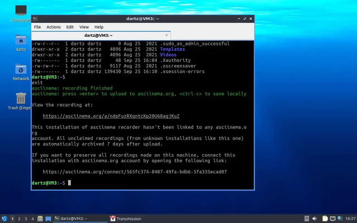Click the .xscreensaver file name

point(178,66)
